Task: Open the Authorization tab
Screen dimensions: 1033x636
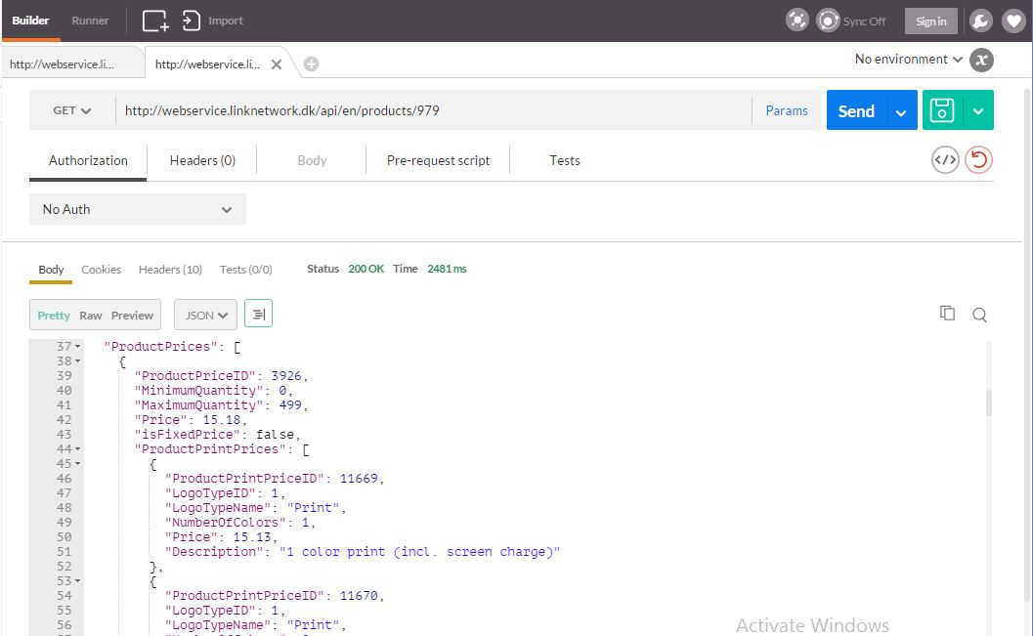Action: coord(88,160)
